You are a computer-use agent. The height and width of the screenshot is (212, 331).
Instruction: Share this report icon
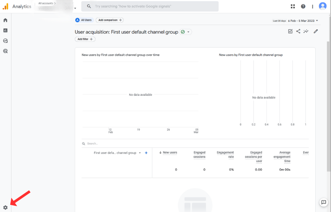coord(298,31)
